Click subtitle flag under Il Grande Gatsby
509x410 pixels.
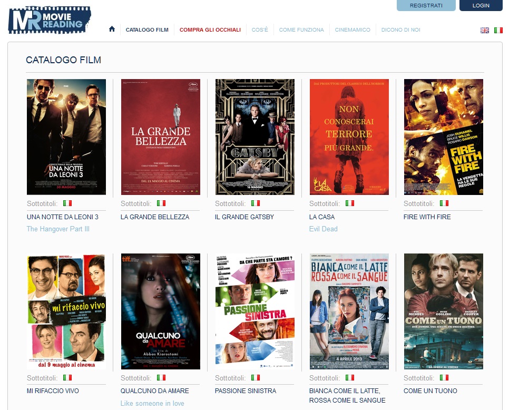pyautogui.click(x=256, y=203)
